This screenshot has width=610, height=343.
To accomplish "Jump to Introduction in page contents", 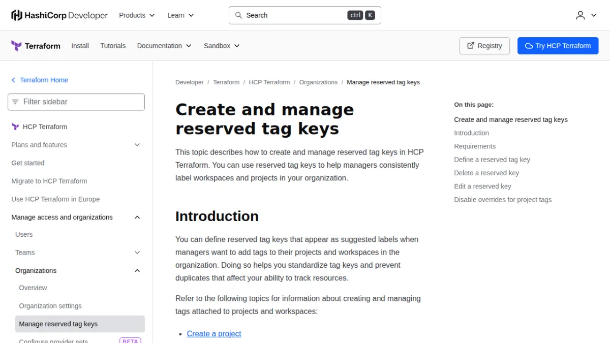I will pos(471,133).
